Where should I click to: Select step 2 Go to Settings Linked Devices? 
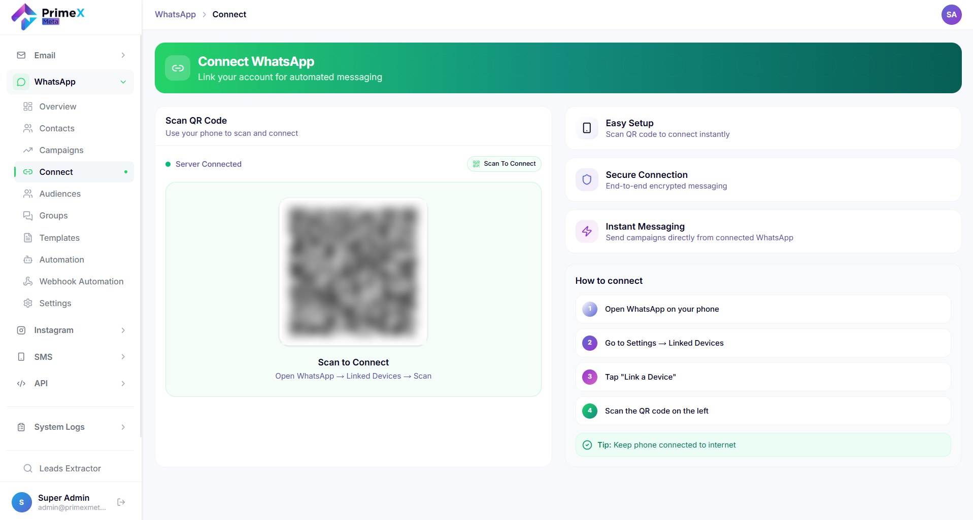point(763,343)
